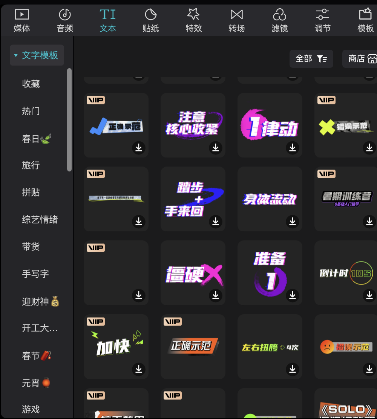The height and width of the screenshot is (419, 377).
Task: Download the 注意核心收紧 template
Action: tap(216, 147)
